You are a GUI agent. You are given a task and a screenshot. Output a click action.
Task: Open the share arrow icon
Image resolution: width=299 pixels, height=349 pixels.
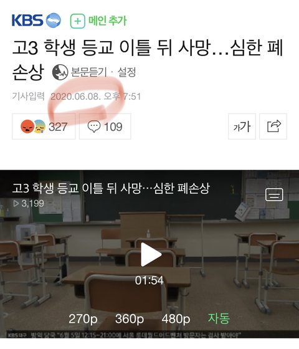(x=273, y=127)
